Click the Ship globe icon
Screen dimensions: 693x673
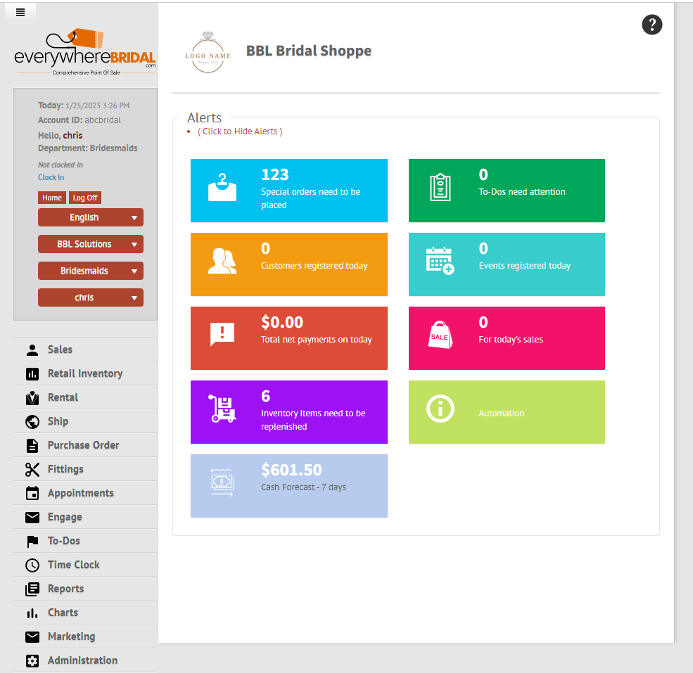tap(32, 421)
